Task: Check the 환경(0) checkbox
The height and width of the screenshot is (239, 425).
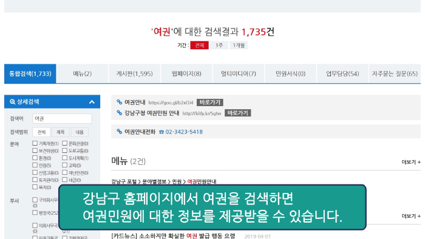Action: [x=35, y=158]
